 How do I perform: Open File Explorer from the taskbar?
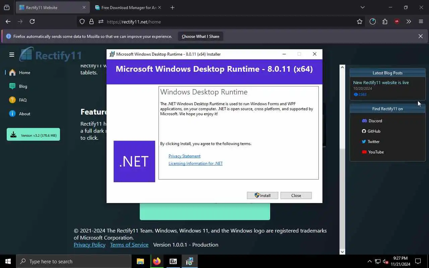(x=140, y=261)
